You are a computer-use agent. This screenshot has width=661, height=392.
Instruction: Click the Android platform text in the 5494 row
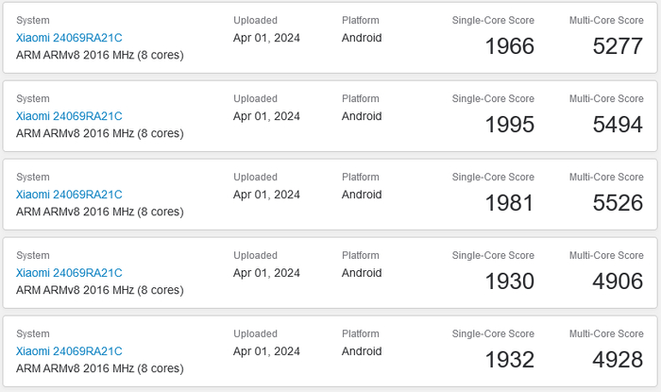click(362, 116)
